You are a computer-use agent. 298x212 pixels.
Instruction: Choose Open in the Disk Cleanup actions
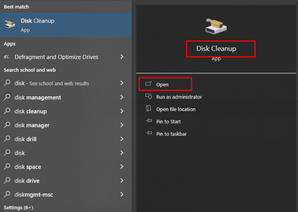[162, 85]
